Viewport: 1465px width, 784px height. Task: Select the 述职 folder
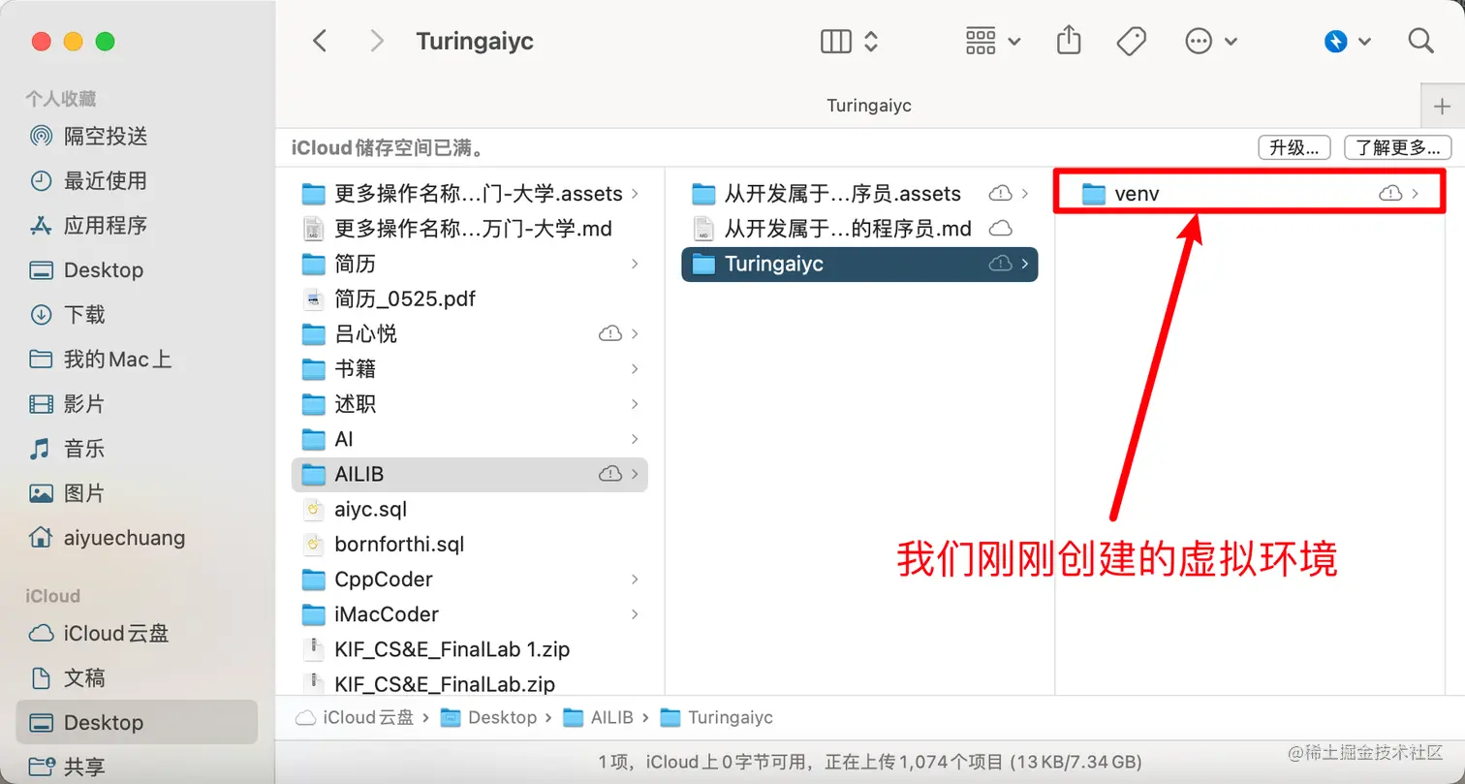469,403
